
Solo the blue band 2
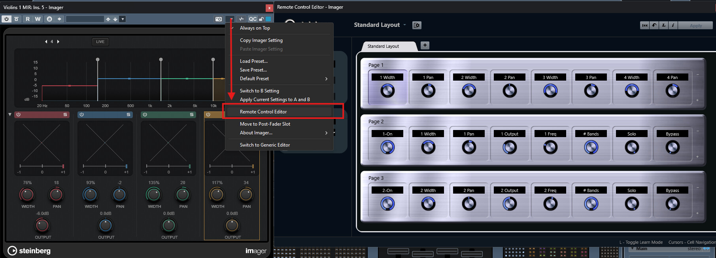tap(128, 115)
